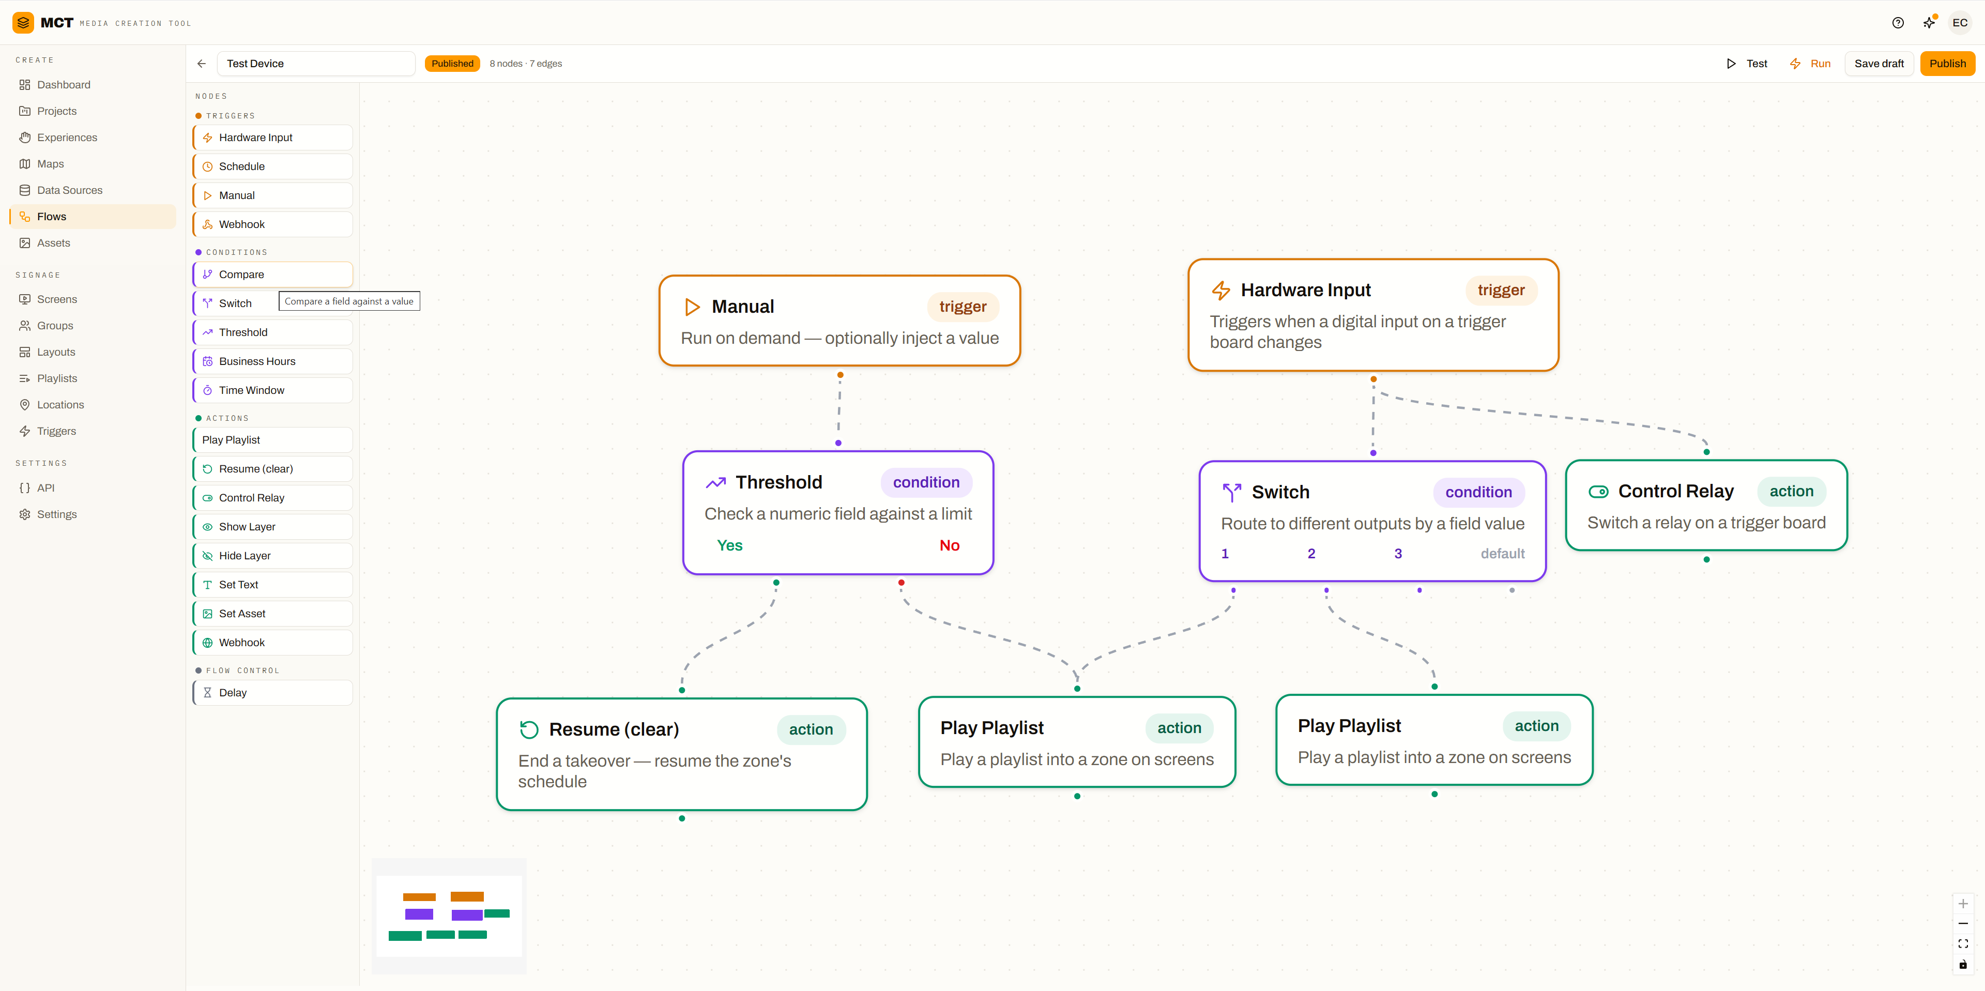Image resolution: width=1985 pixels, height=991 pixels.
Task: Click the orange Run button
Action: pyautogui.click(x=1810, y=64)
